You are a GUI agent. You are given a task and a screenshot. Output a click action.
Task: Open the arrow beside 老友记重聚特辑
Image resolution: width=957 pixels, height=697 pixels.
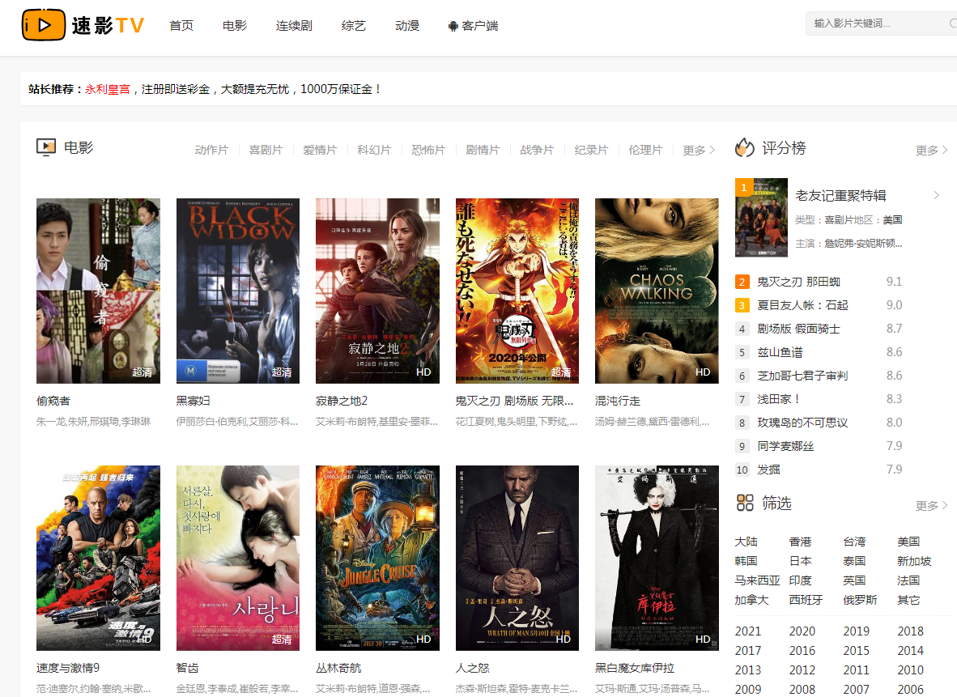[x=936, y=195]
